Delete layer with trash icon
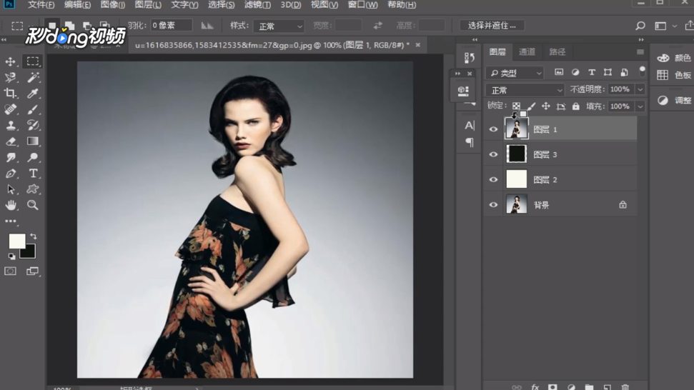This screenshot has width=694, height=390. [625, 387]
